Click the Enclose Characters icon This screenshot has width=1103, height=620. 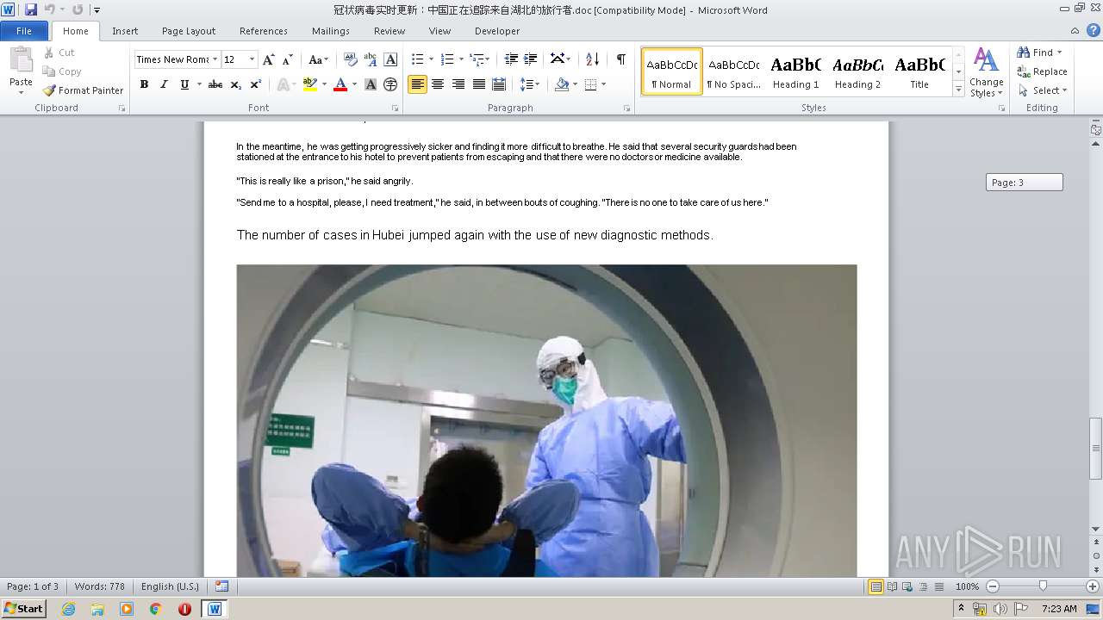pos(390,84)
